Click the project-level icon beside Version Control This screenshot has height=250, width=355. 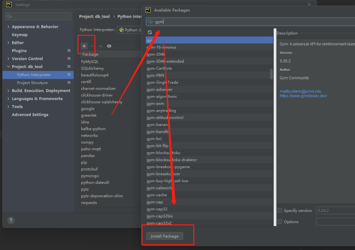coord(69,59)
